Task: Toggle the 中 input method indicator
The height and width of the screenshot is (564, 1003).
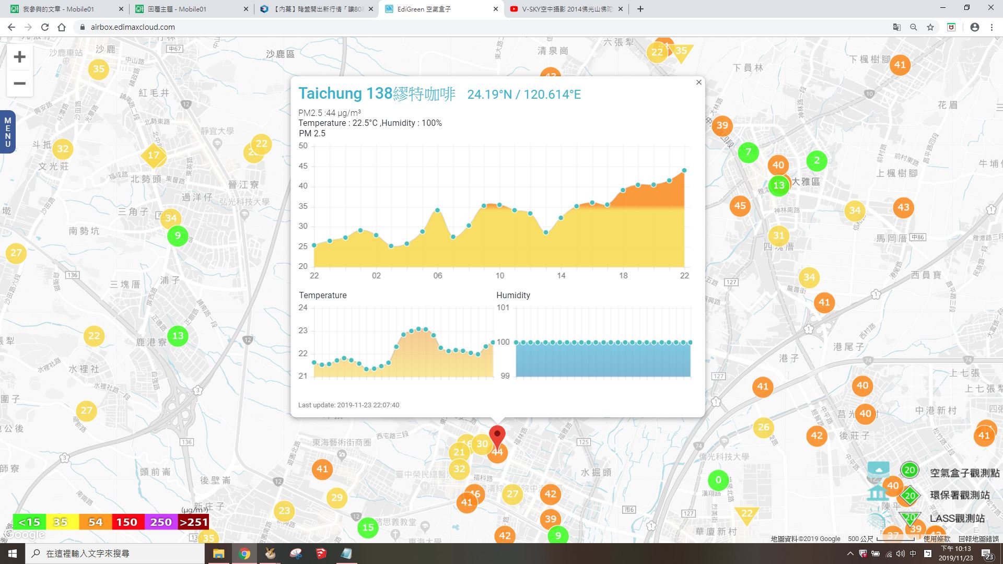Action: (913, 554)
